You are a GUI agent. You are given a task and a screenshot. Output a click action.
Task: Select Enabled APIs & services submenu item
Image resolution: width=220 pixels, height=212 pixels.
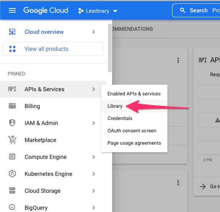[134, 94]
